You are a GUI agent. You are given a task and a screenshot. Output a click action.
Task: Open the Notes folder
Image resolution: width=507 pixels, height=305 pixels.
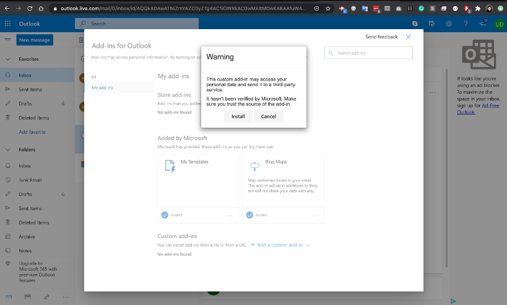click(37, 251)
